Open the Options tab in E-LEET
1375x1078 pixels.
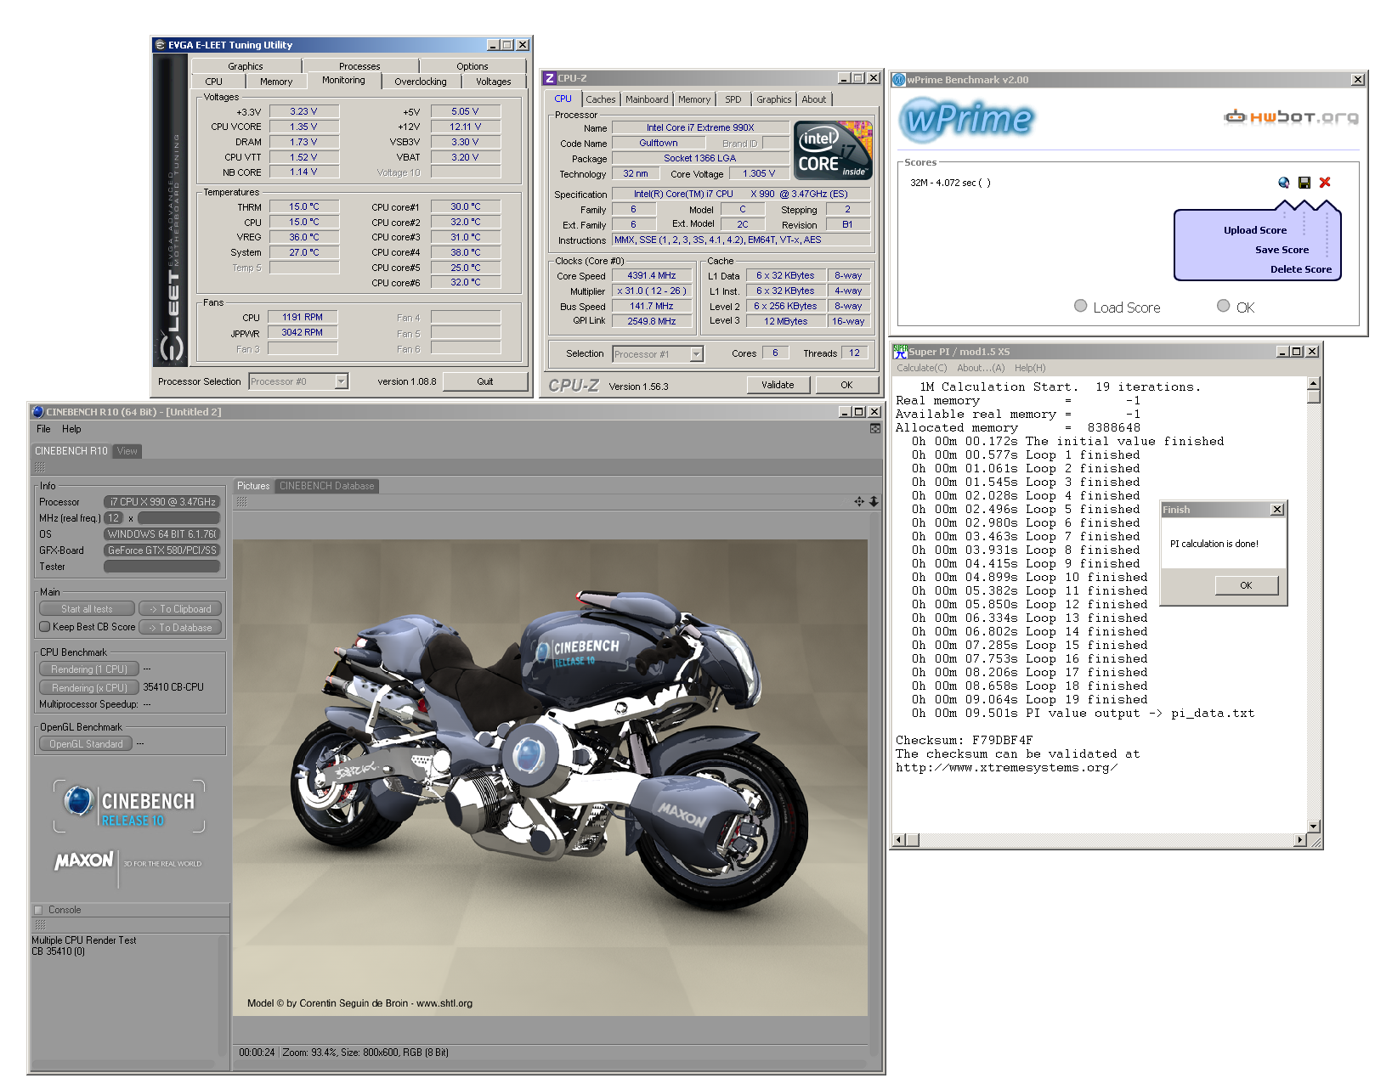point(472,66)
